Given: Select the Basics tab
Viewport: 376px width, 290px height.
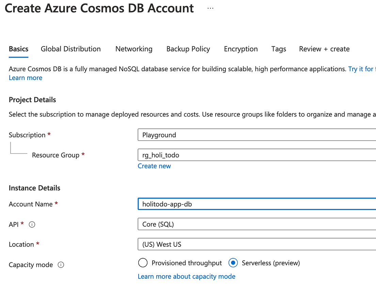Looking at the screenshot, I should point(18,49).
